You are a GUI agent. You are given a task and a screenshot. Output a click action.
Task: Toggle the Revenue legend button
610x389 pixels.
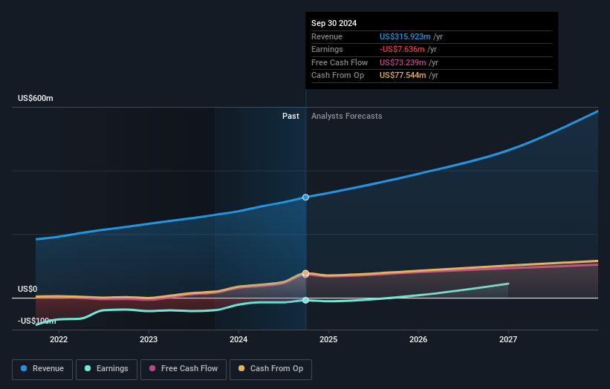pos(42,369)
